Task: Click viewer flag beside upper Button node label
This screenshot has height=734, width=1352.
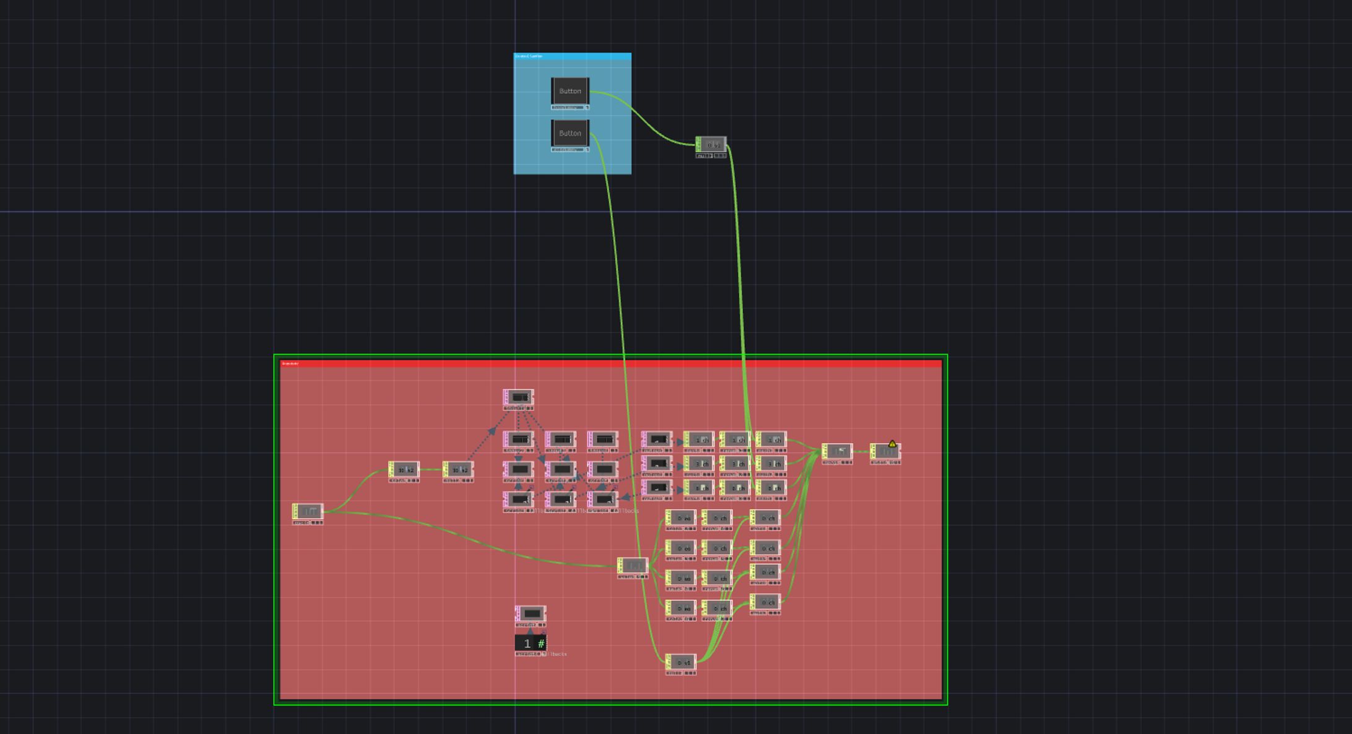Action: tap(587, 108)
